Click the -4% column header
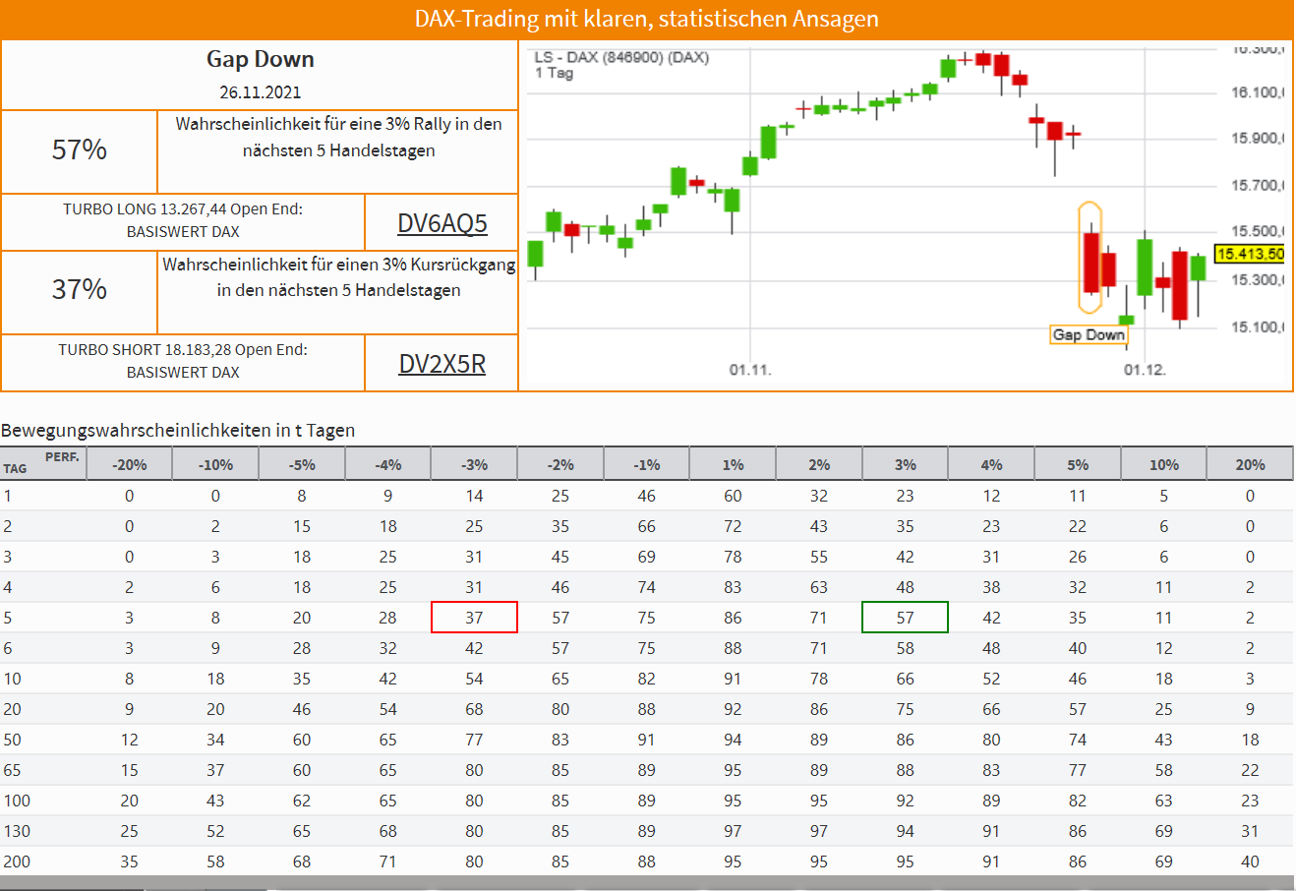Screen dimensions: 1296x891 click(x=388, y=465)
